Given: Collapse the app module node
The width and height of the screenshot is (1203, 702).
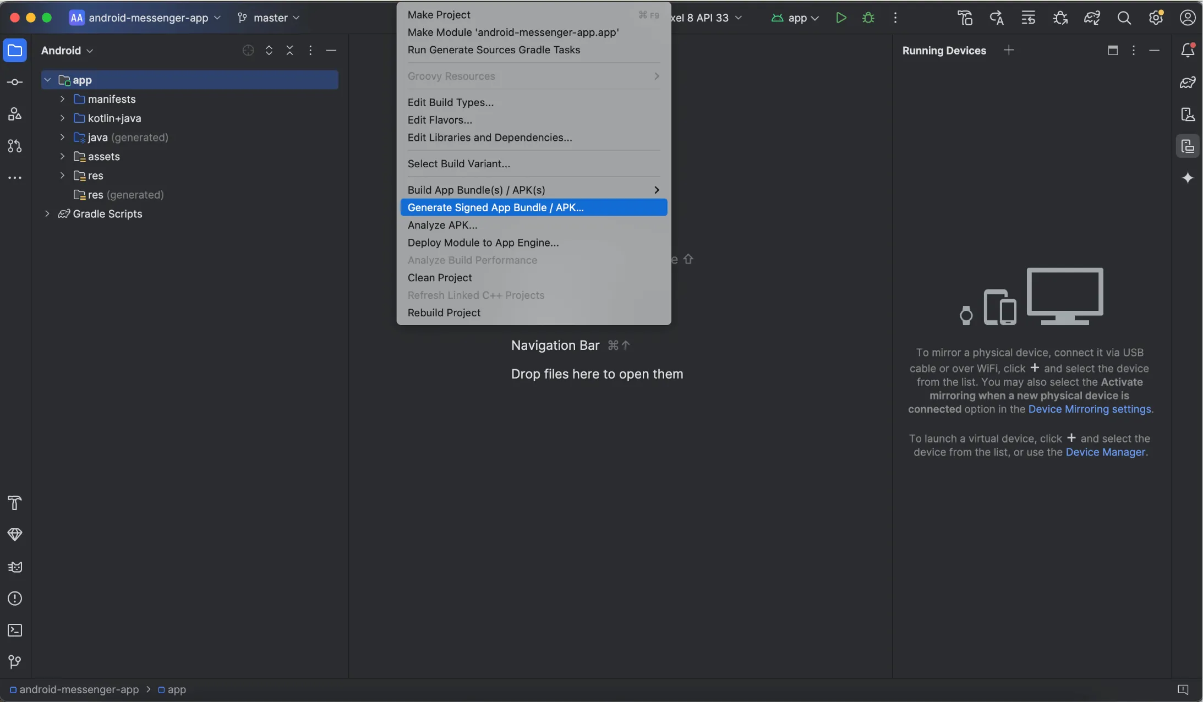Looking at the screenshot, I should pyautogui.click(x=48, y=80).
